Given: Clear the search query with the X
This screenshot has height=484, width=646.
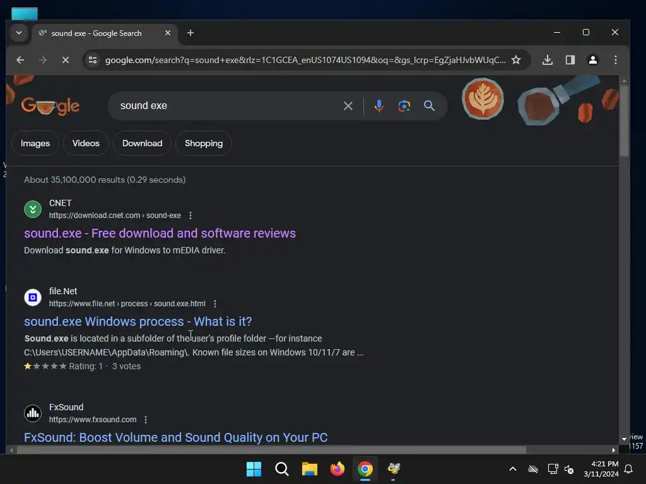Looking at the screenshot, I should click(x=348, y=106).
